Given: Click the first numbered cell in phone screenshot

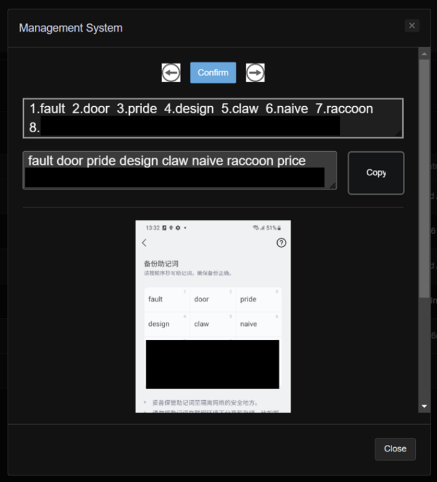Looking at the screenshot, I should point(166,299).
